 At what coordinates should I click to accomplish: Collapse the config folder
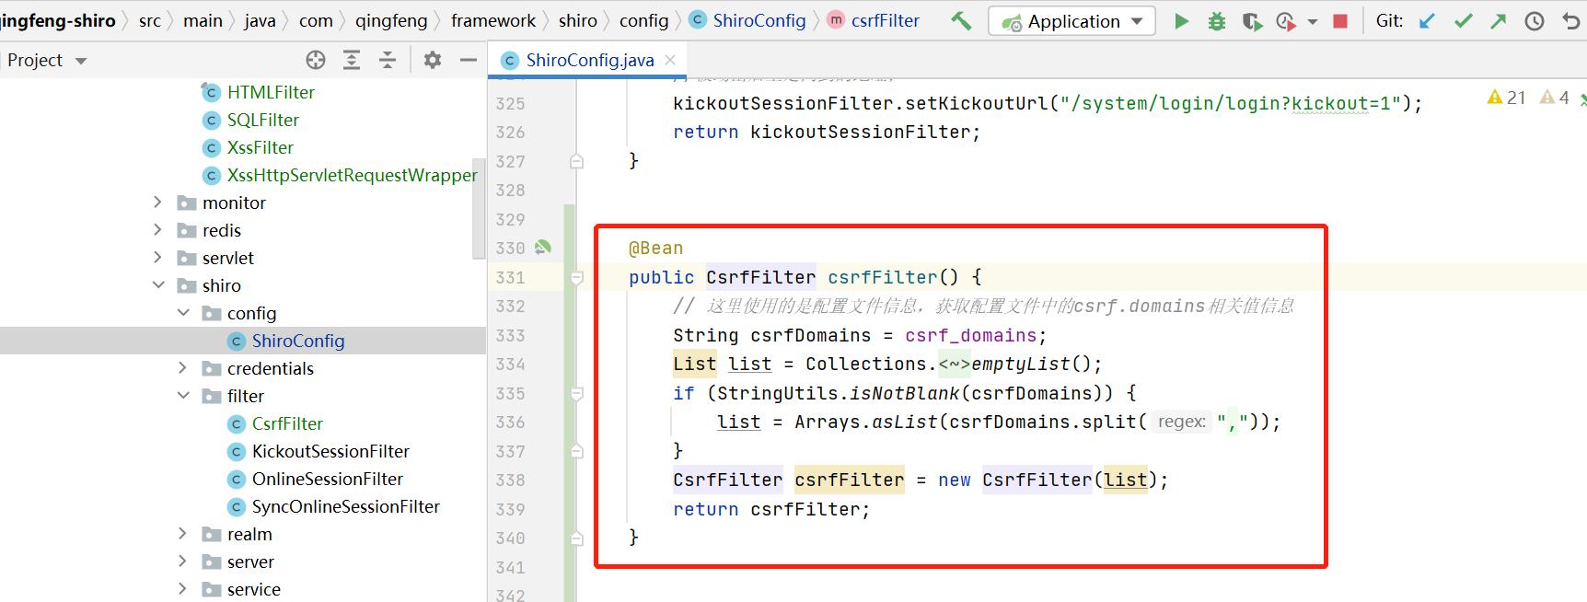182,313
